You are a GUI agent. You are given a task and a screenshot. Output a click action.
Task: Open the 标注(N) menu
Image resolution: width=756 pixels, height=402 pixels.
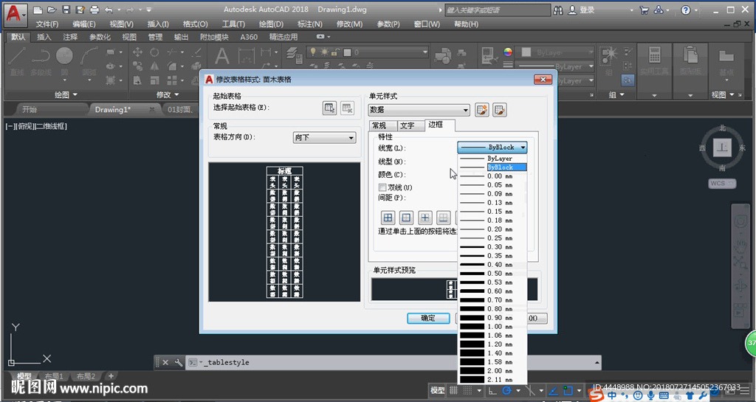[x=310, y=24]
